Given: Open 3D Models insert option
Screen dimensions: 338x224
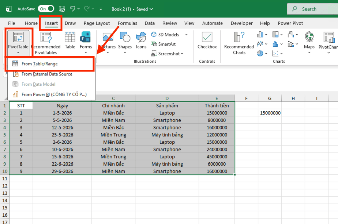Looking at the screenshot, I should (x=166, y=35).
